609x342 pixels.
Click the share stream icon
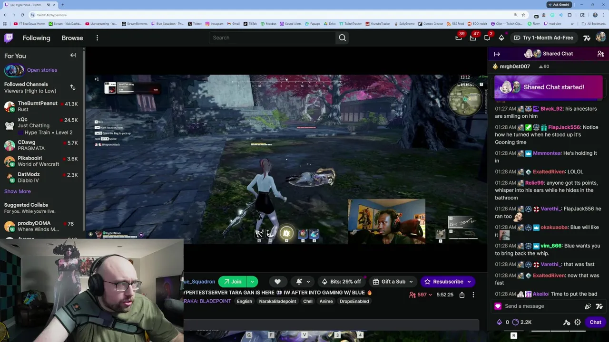coord(462,295)
